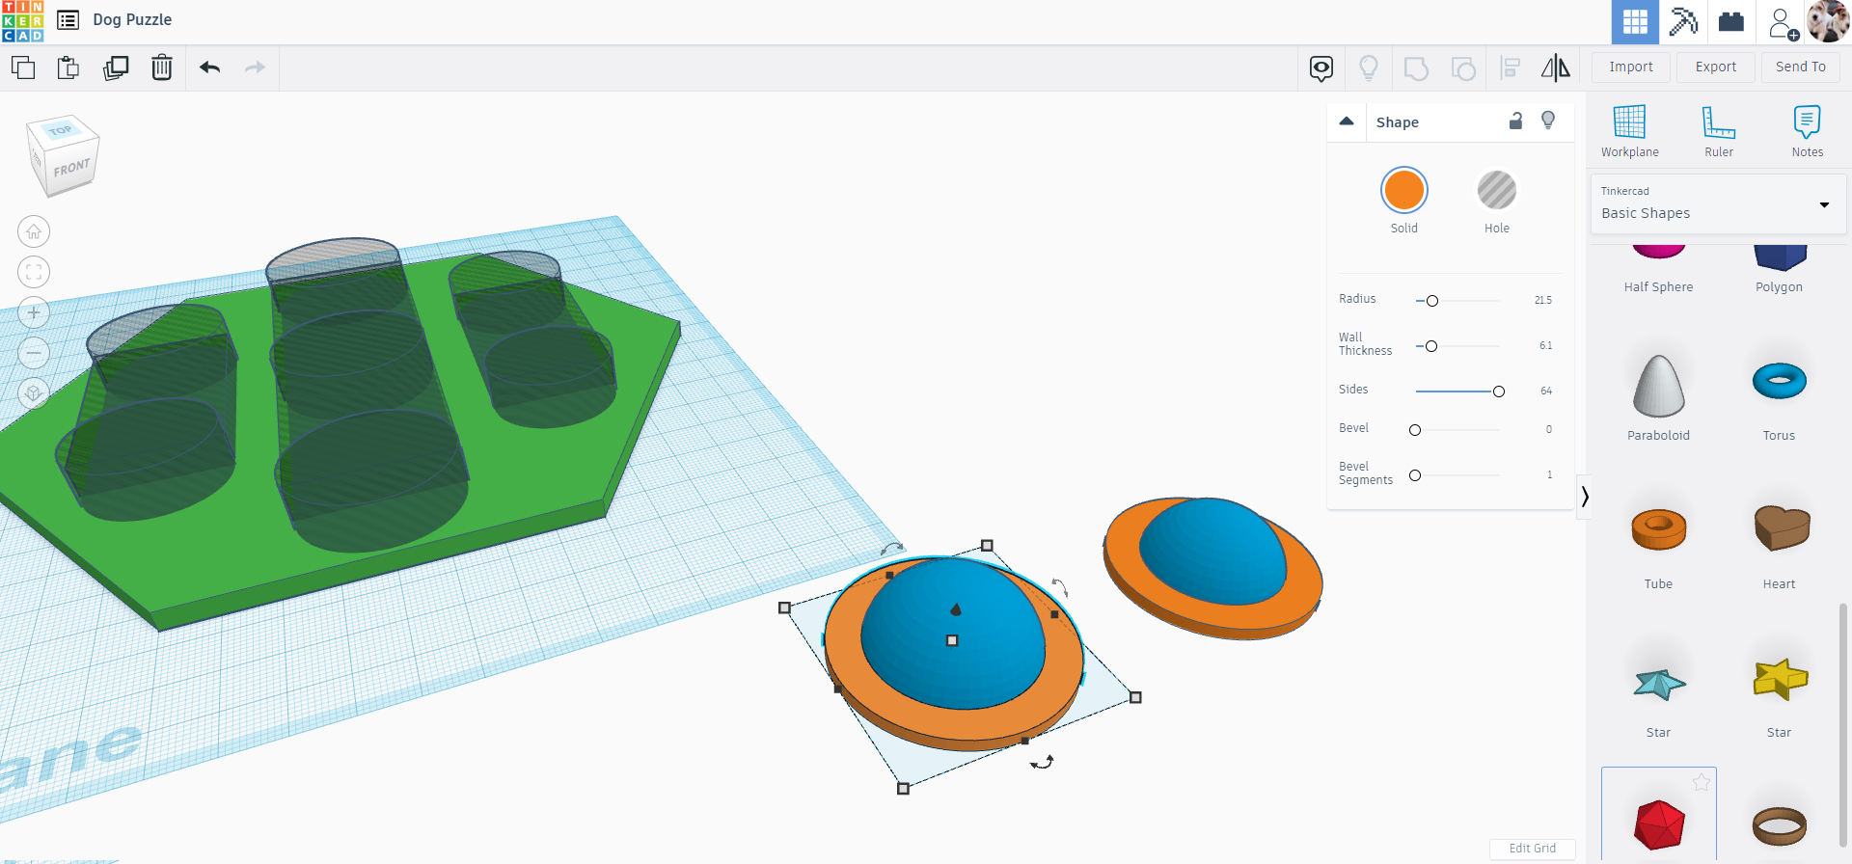
Task: Click the Copy tool icon
Action: (x=23, y=67)
